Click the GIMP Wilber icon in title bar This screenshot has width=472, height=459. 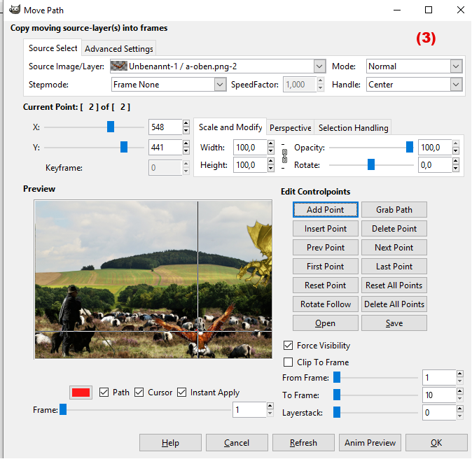[x=15, y=10]
